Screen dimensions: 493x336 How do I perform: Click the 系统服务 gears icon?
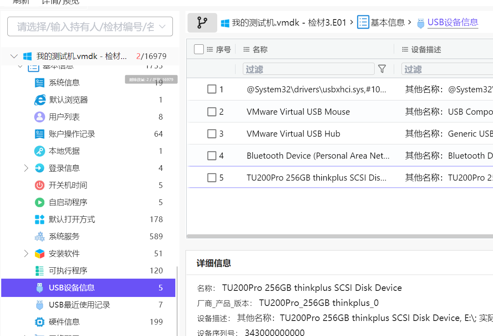coord(39,236)
